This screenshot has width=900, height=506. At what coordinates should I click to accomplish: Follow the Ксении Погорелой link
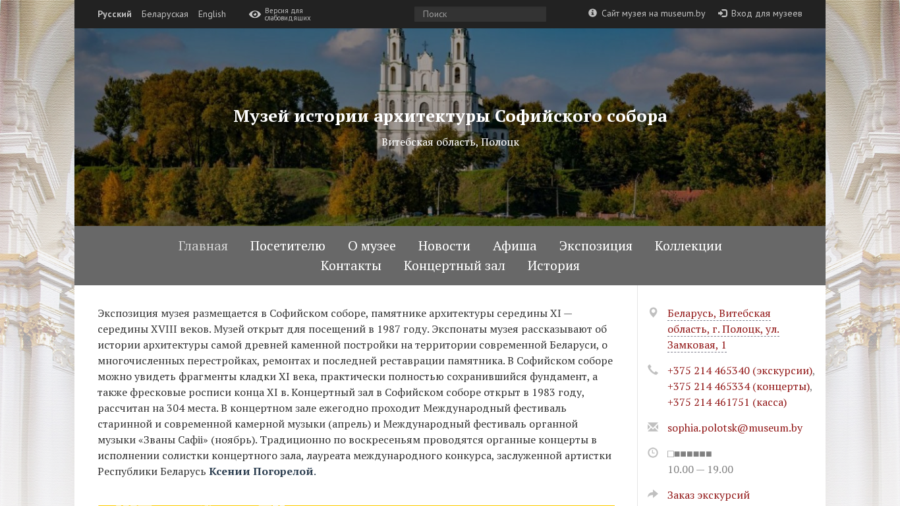coord(261,471)
